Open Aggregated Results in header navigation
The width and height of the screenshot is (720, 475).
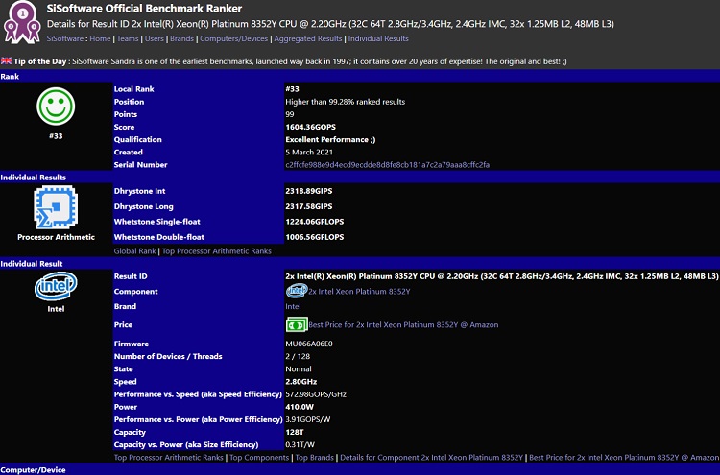307,38
